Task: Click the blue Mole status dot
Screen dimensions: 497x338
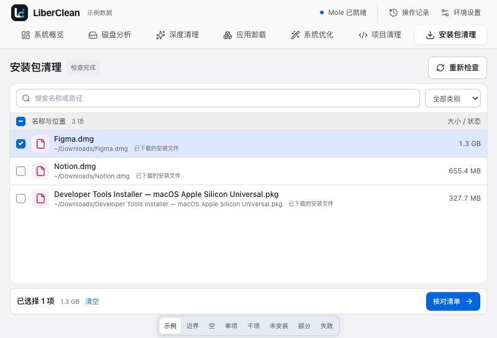Action: 322,12
